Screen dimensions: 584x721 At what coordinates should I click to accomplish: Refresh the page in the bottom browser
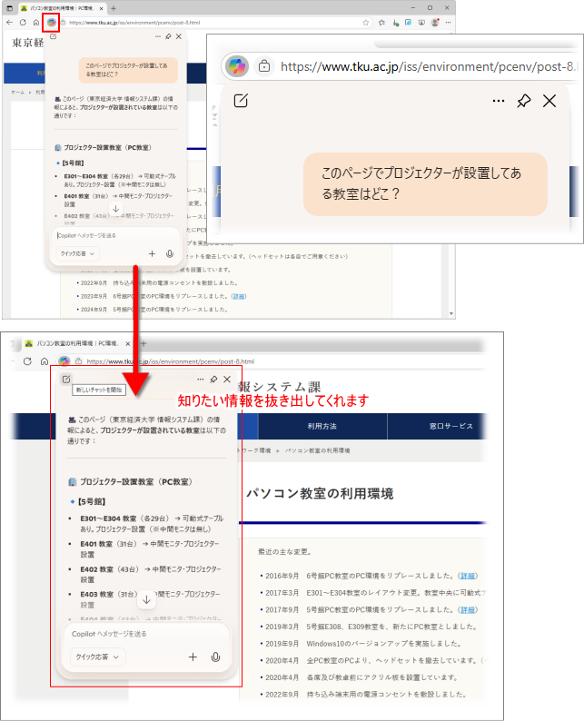tap(27, 361)
